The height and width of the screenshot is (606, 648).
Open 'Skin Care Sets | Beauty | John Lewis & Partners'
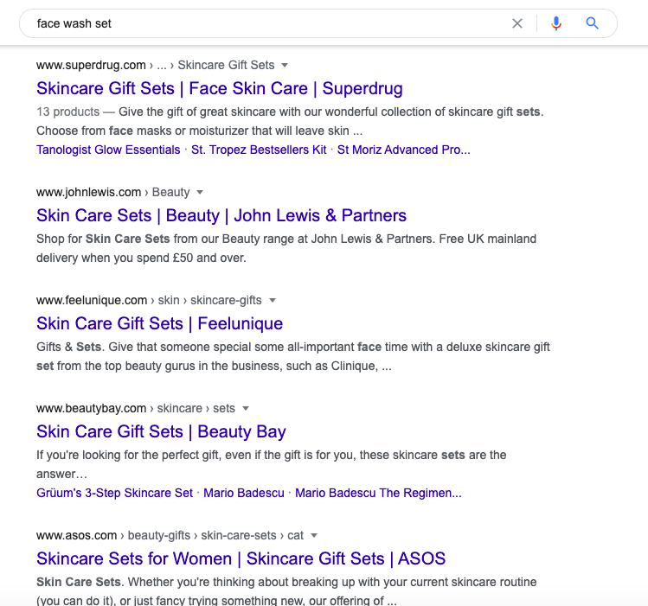pyautogui.click(x=221, y=215)
